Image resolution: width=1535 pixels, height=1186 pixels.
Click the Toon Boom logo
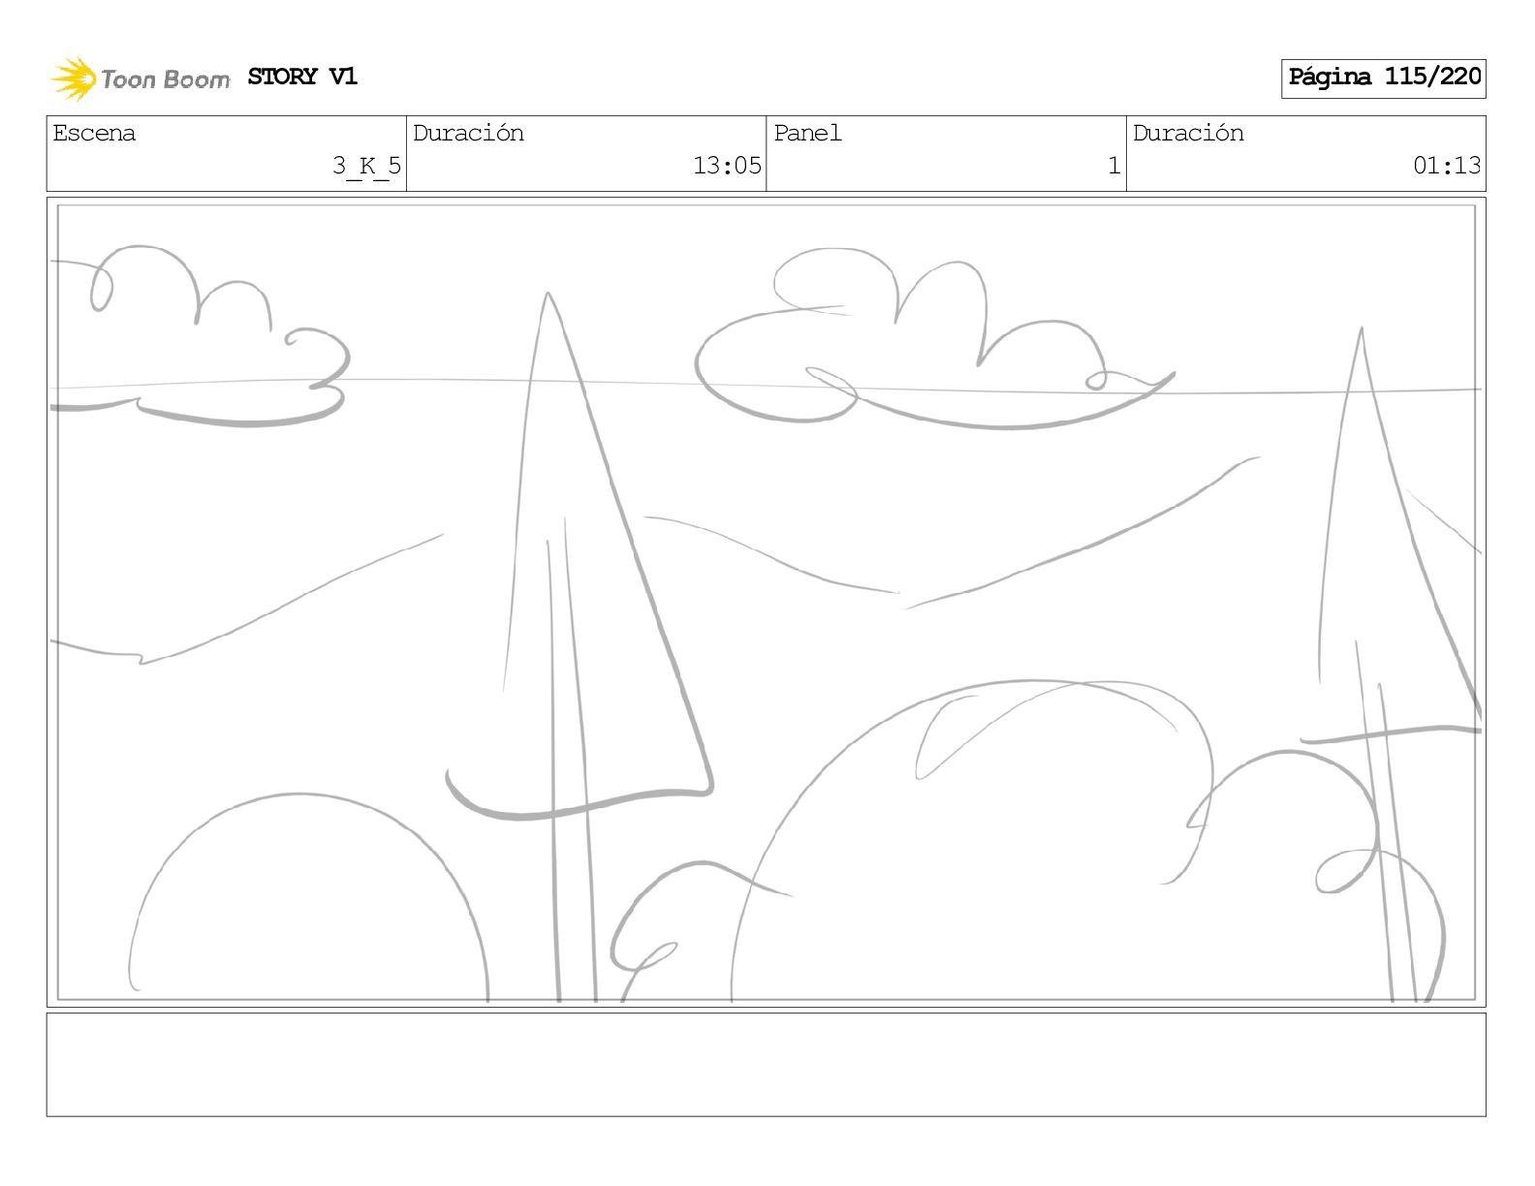click(x=141, y=78)
